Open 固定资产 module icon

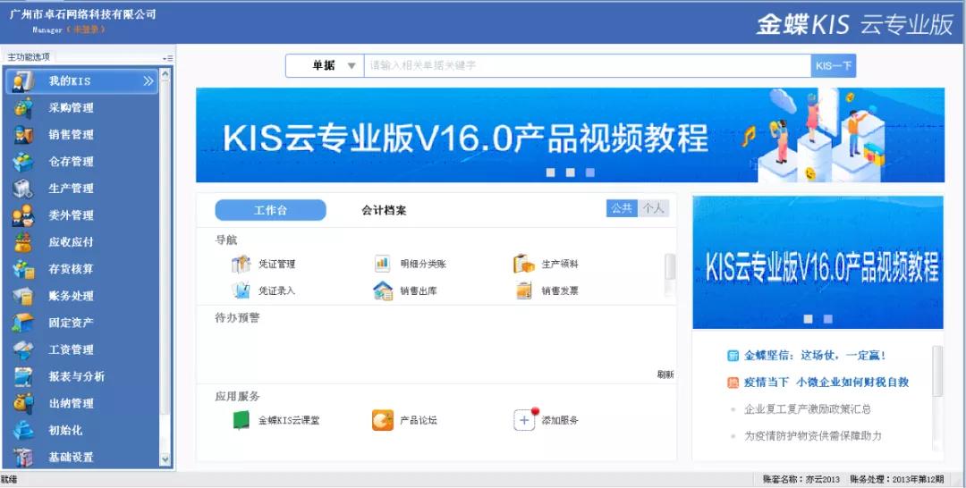tap(23, 323)
